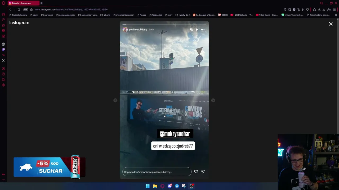Search tabs with the magnifier icon

322,3
